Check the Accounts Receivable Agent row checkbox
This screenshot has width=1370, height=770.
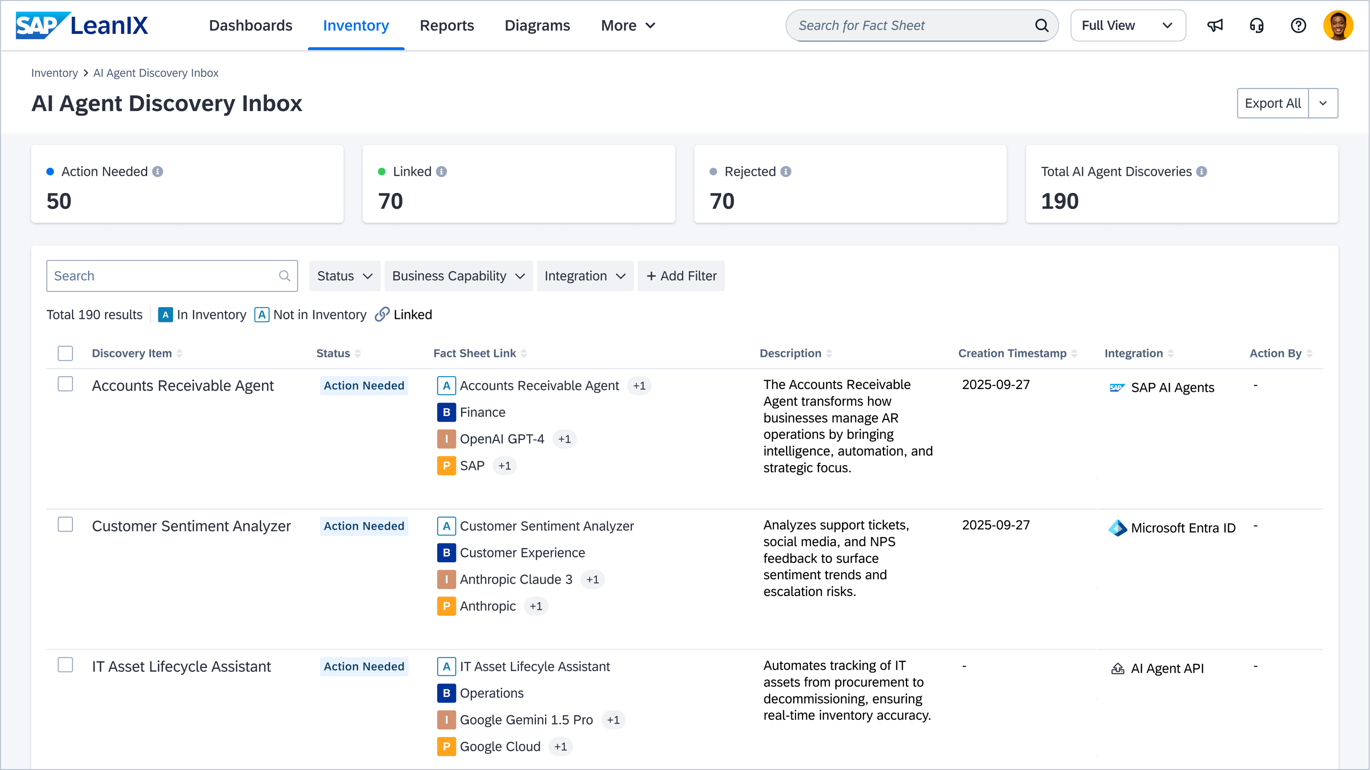[x=66, y=384]
